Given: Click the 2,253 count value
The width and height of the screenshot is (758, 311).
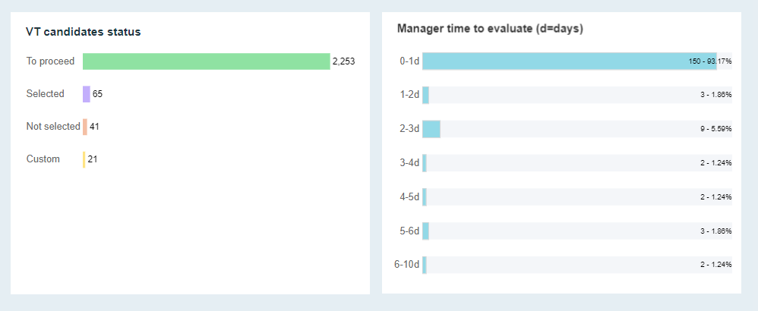Looking at the screenshot, I should pos(343,61).
